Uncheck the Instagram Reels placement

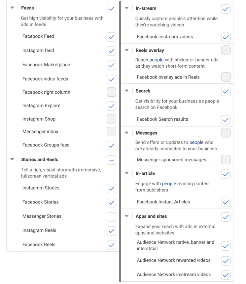click(111, 230)
